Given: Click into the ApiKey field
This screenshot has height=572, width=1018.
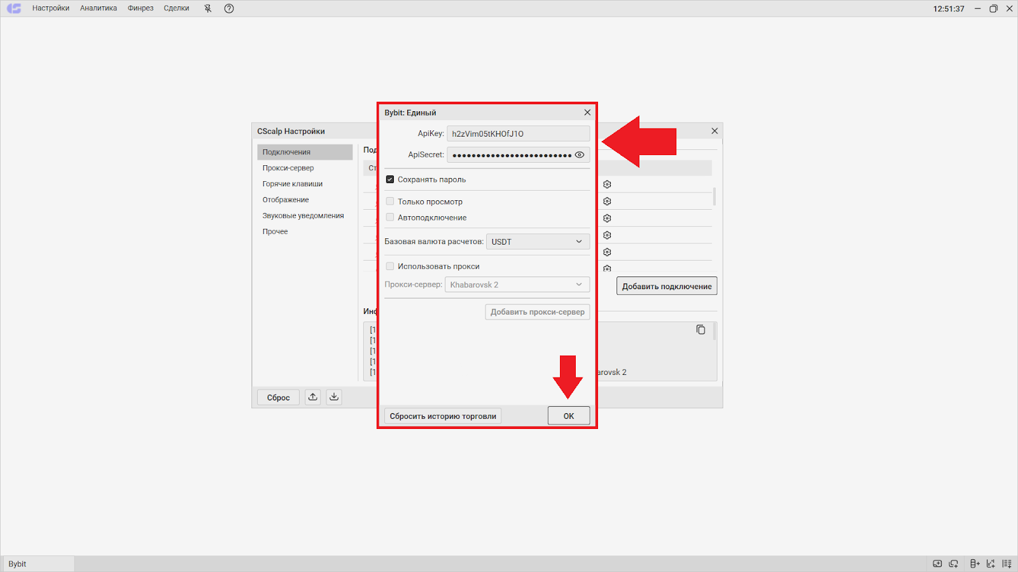Looking at the screenshot, I should [x=518, y=133].
